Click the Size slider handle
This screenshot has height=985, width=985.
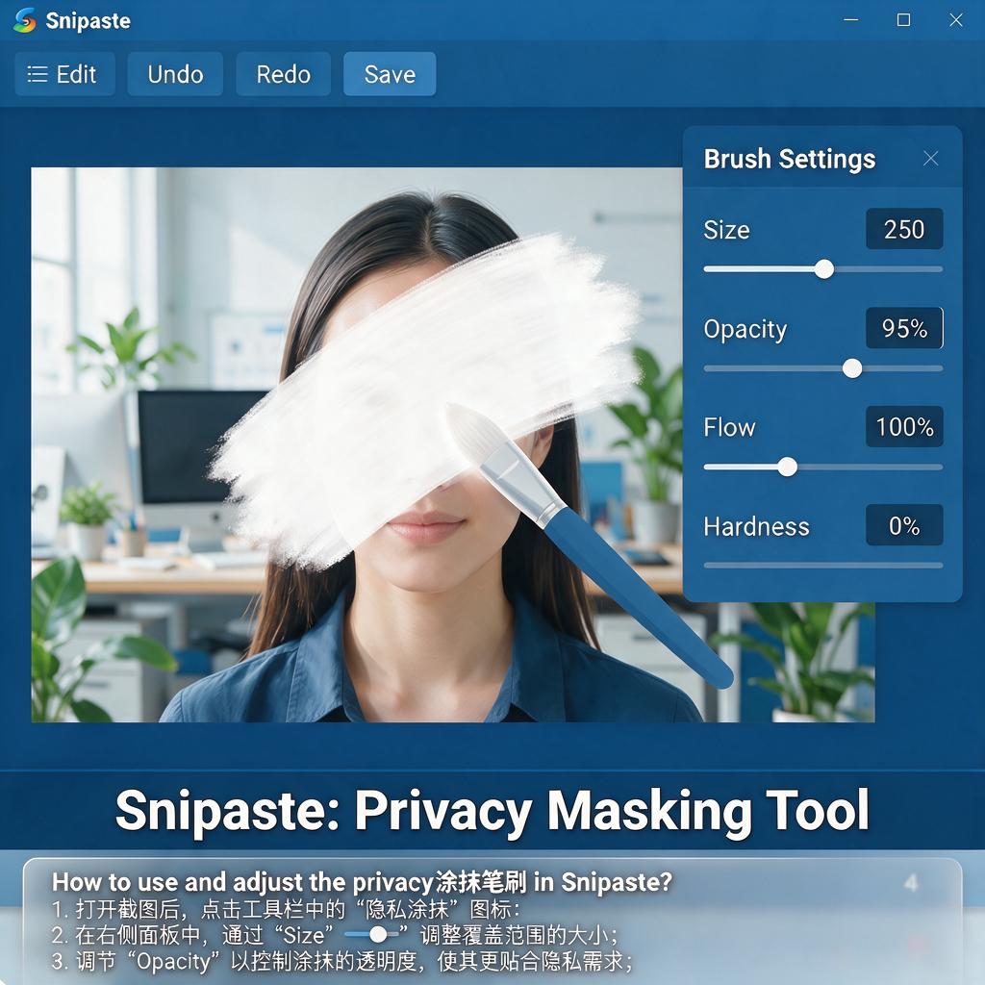click(824, 269)
